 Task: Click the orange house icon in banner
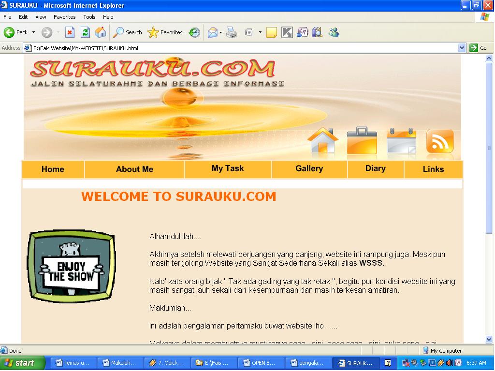coord(322,141)
